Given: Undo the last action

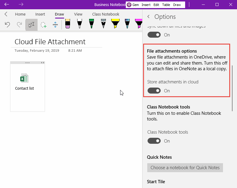Looking at the screenshot, I should coord(7,25).
